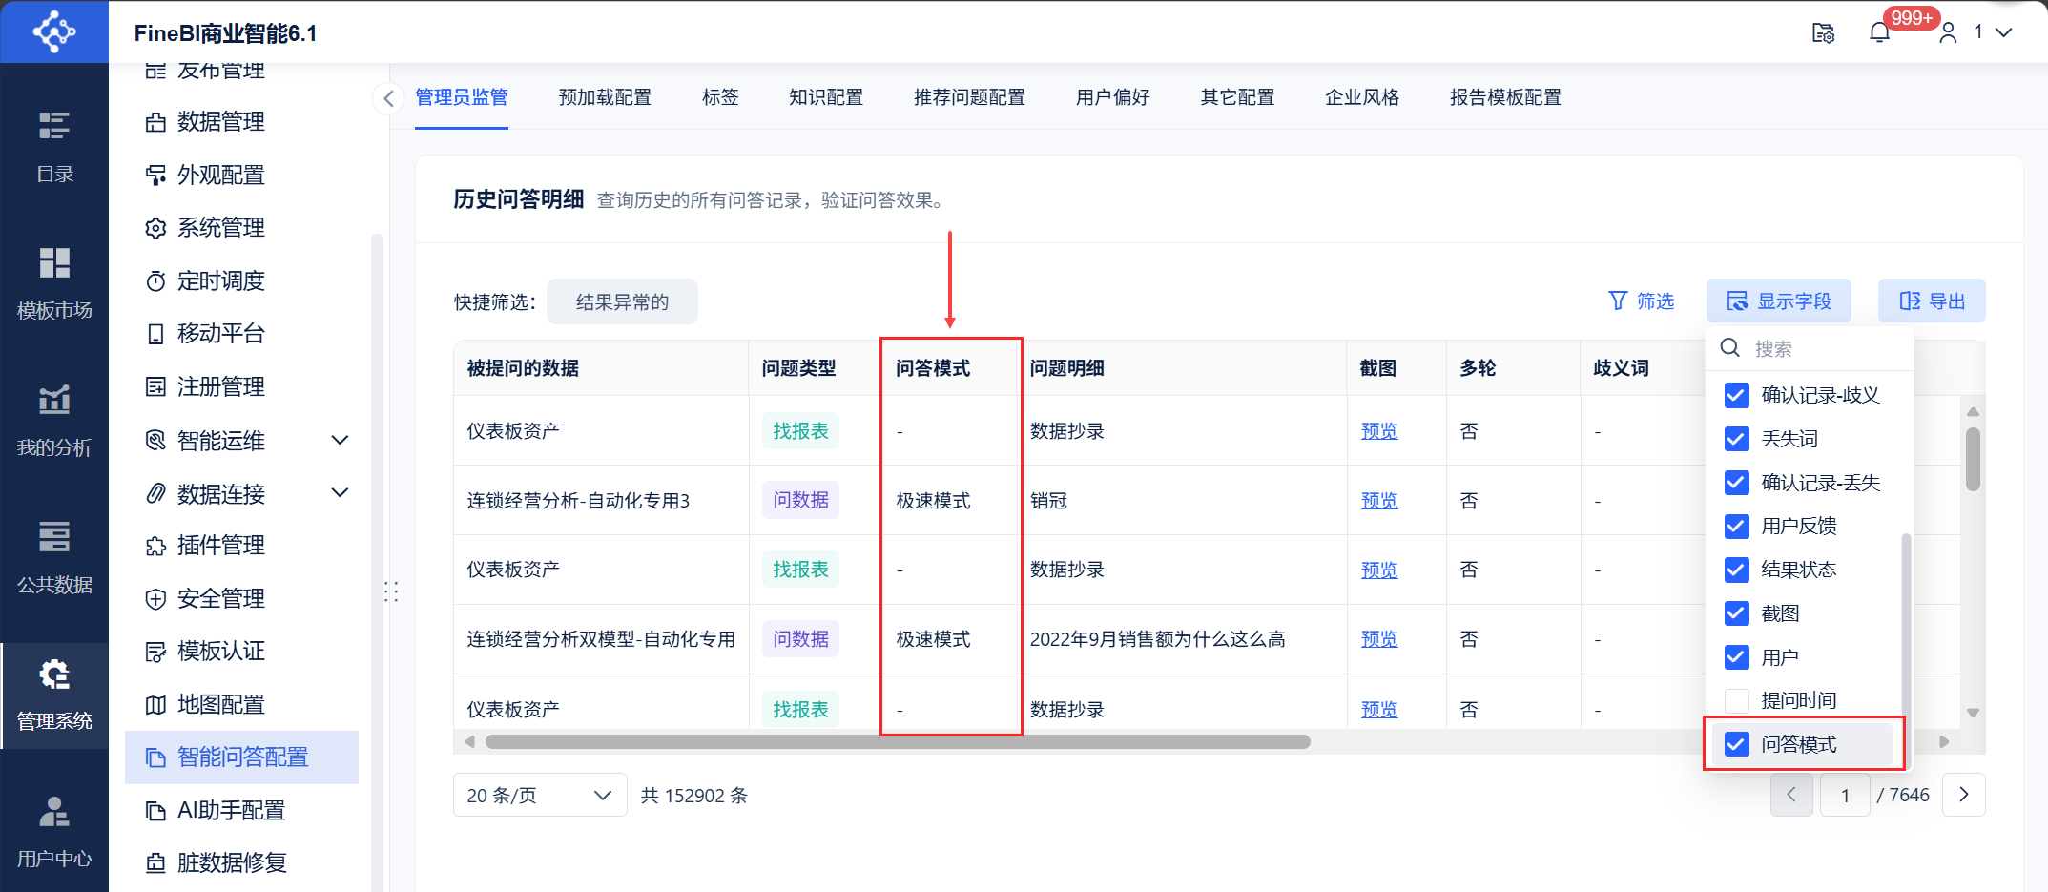Open the 20 条/页 page size dropdown
This screenshot has width=2048, height=892.
click(x=539, y=795)
